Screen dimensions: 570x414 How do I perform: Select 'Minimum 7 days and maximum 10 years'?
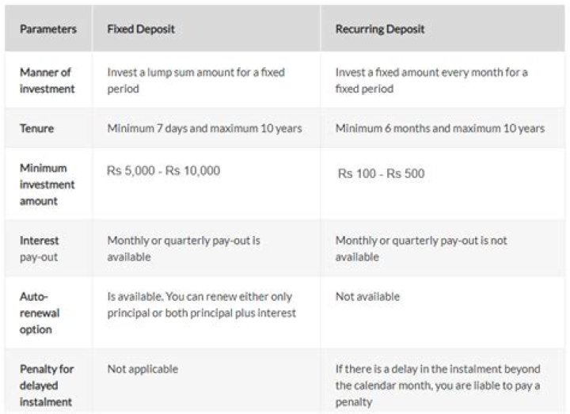(x=204, y=128)
